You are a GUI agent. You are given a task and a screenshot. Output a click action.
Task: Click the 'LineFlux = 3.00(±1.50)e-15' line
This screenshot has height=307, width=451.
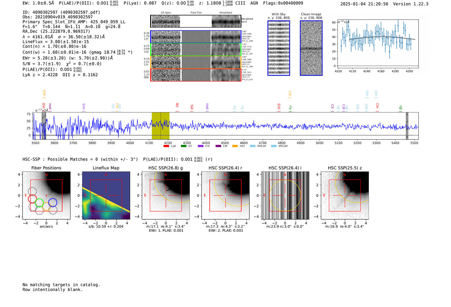pyautogui.click(x=56, y=42)
